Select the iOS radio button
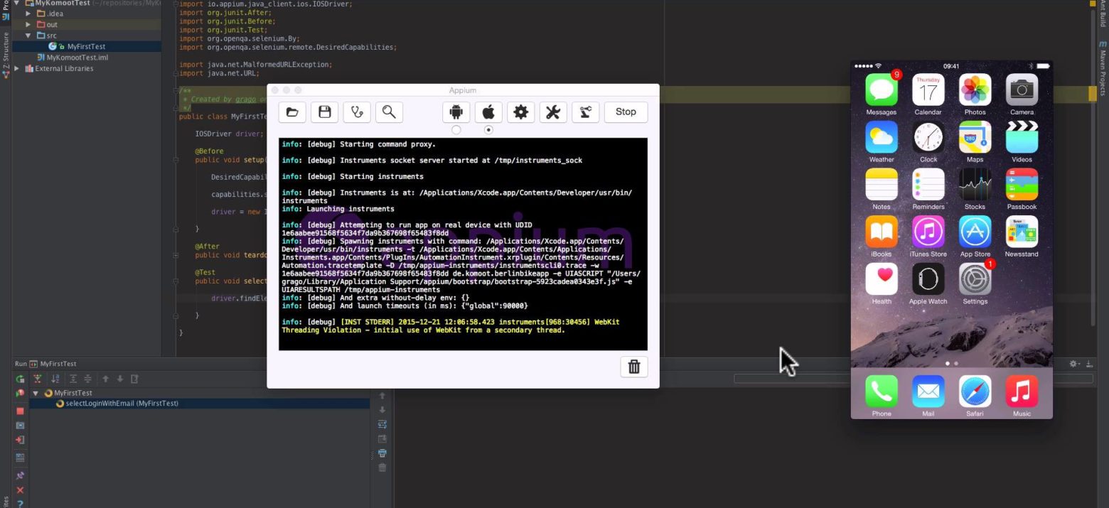This screenshot has height=508, width=1109. coord(488,130)
